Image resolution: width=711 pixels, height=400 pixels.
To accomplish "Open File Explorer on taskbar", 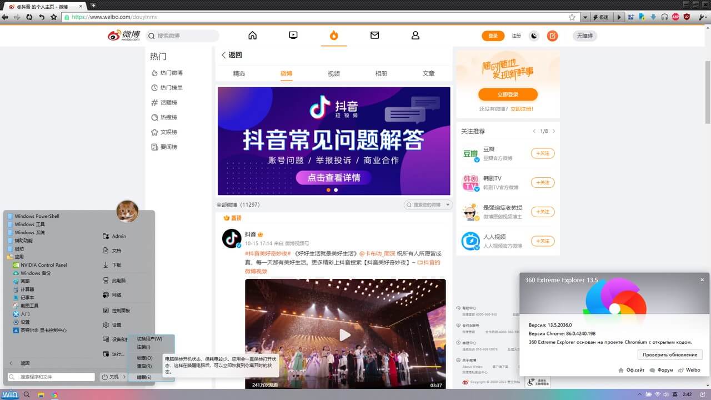I will click(41, 394).
